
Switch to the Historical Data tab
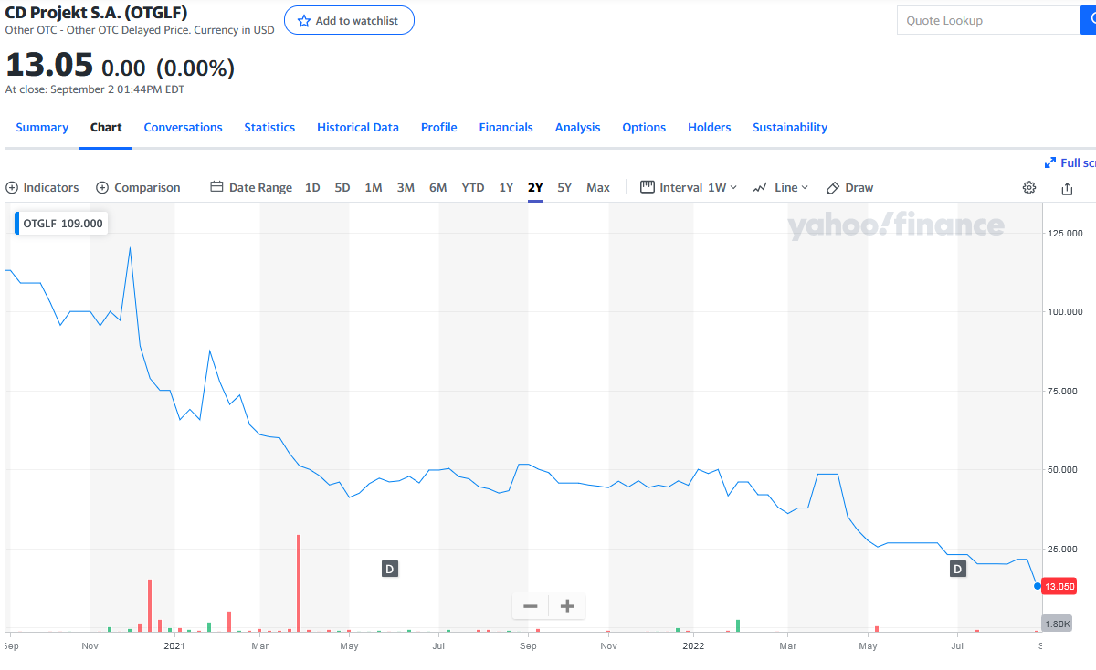pos(358,128)
